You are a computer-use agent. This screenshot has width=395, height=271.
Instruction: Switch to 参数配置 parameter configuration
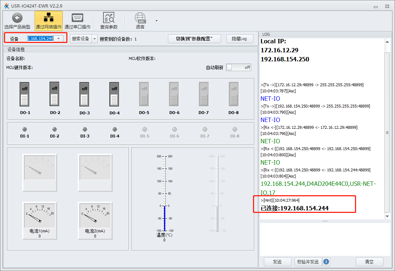pos(194,39)
